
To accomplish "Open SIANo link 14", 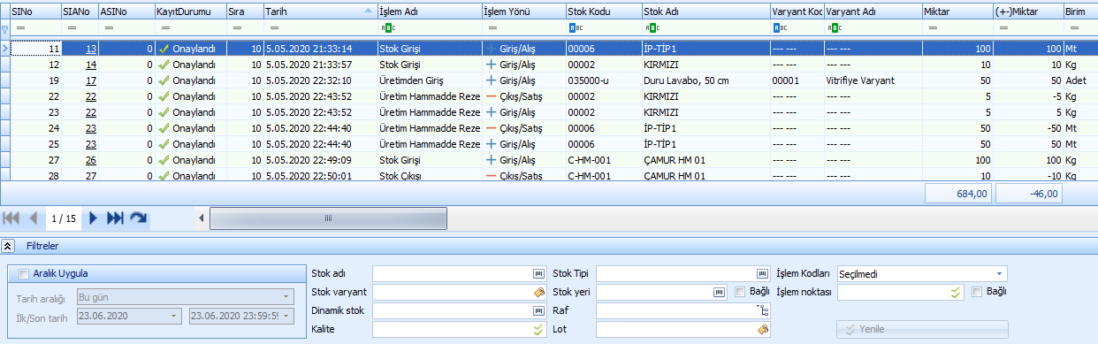I will [92, 65].
